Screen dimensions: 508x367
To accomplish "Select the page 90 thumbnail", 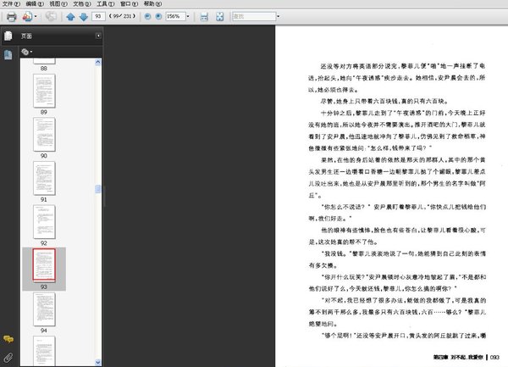I will click(x=43, y=135).
